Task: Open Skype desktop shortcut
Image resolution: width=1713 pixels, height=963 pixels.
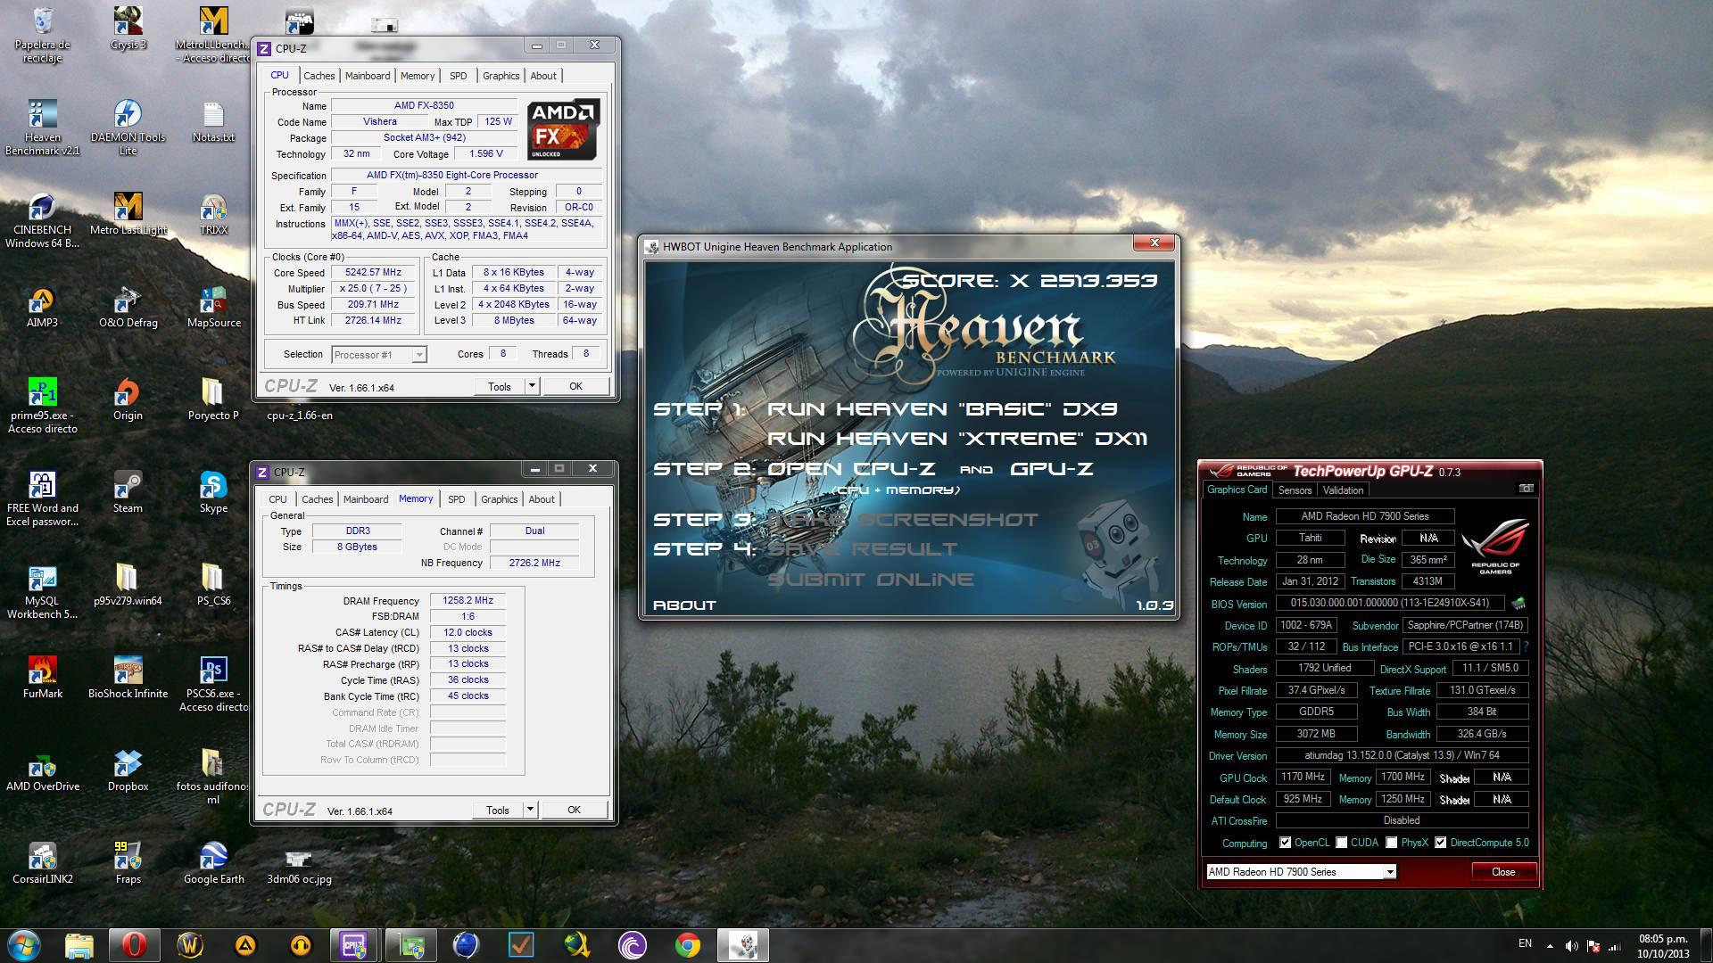Action: point(213,493)
